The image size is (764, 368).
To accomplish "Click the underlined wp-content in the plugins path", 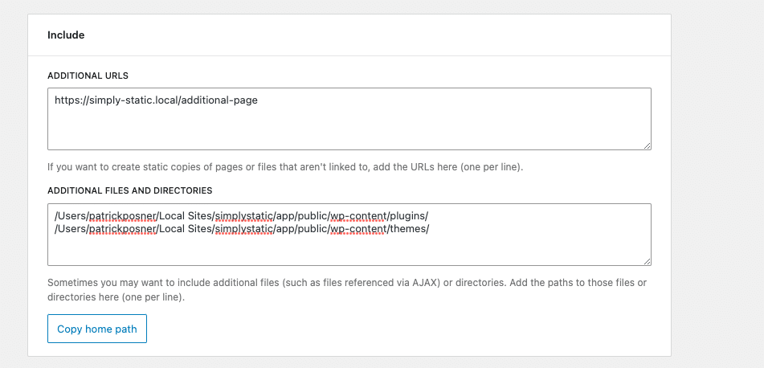I will coord(358,215).
